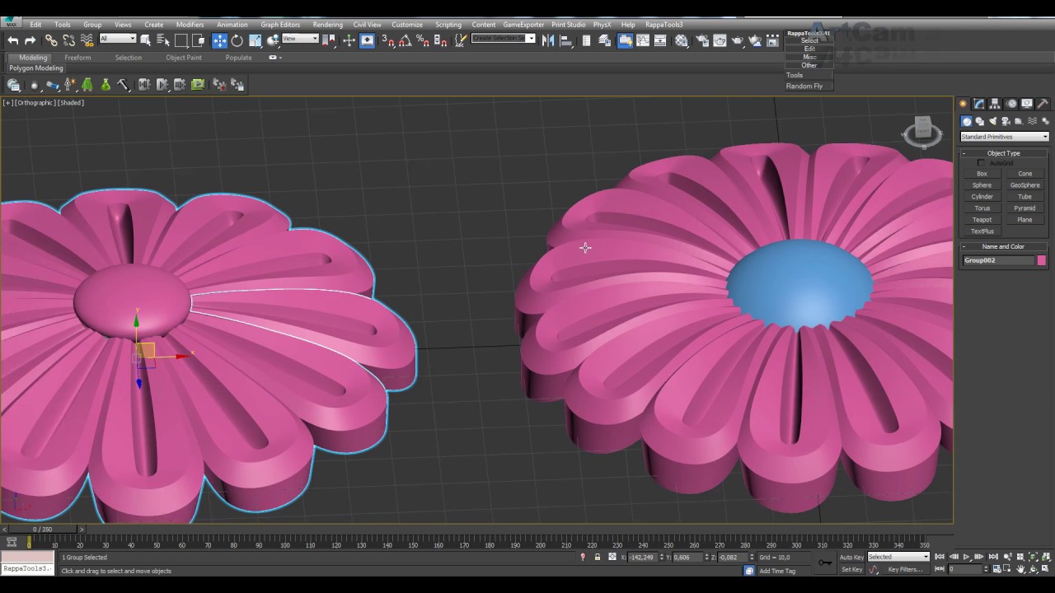Switch to the Freeform ribbon tab
Screen dimensions: 1055x593
(x=77, y=58)
